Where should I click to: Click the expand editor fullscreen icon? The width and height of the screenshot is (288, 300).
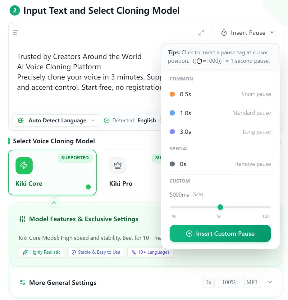point(201,33)
